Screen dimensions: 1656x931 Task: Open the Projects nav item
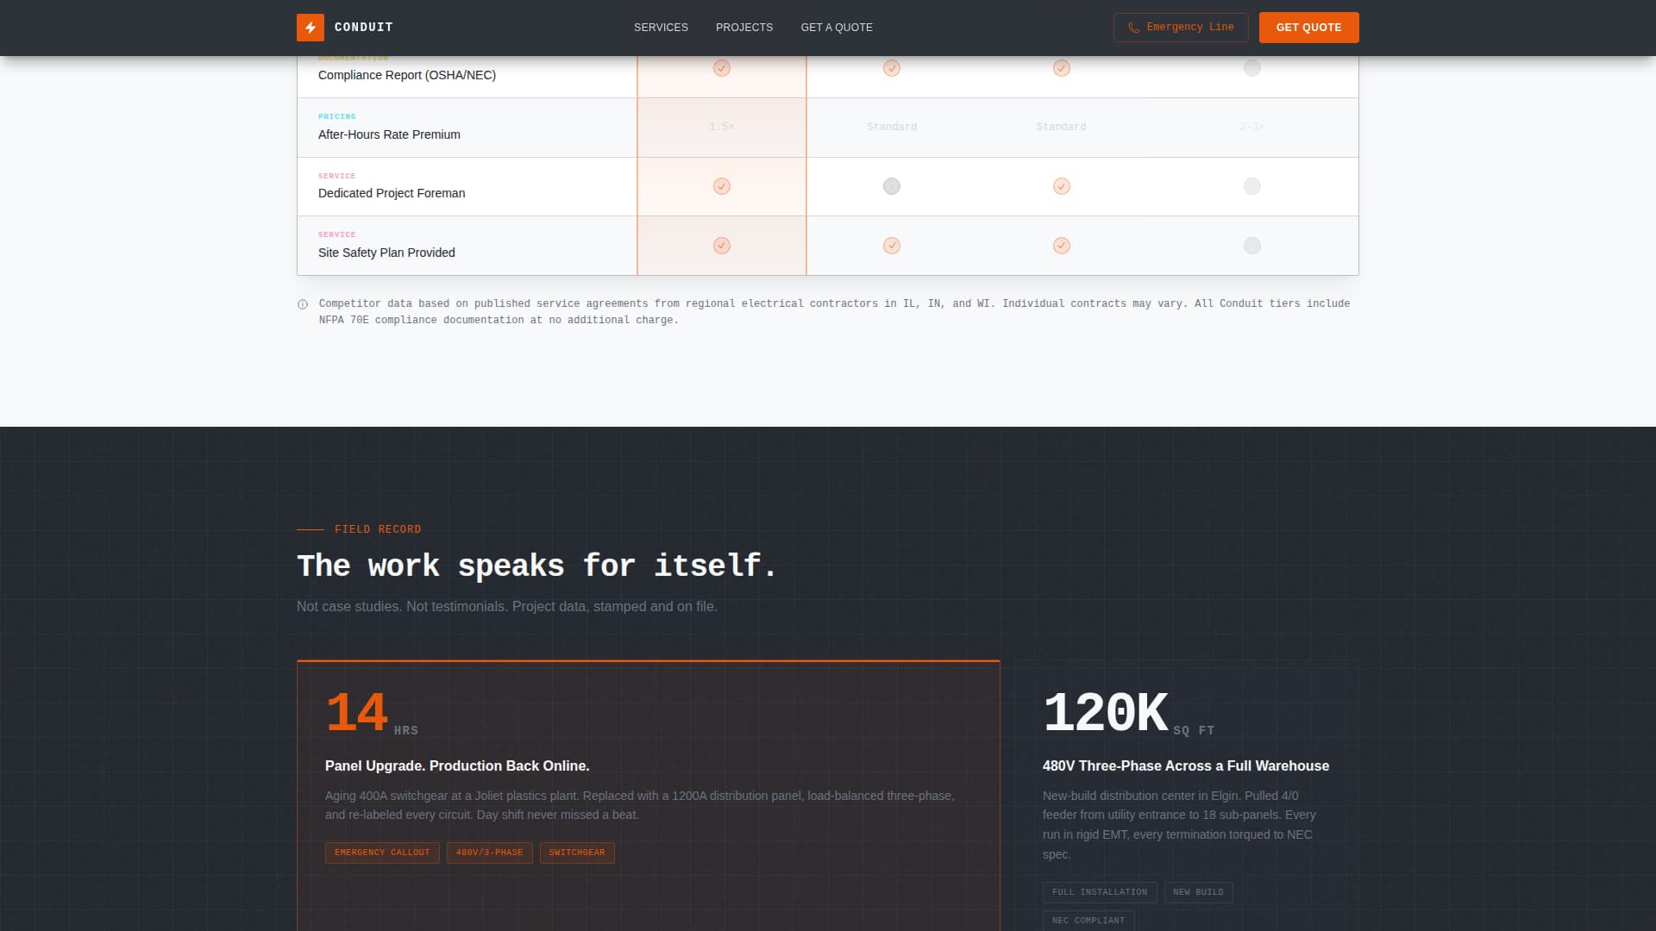tap(744, 28)
